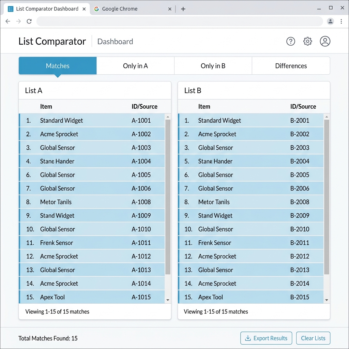This screenshot has width=349, height=349.
Task: Select Global Sensor row B-2013
Action: (x=251, y=270)
